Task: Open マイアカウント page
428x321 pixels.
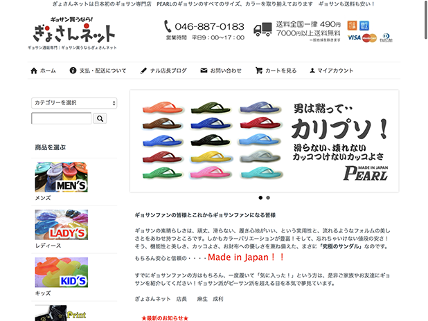Action: click(335, 71)
